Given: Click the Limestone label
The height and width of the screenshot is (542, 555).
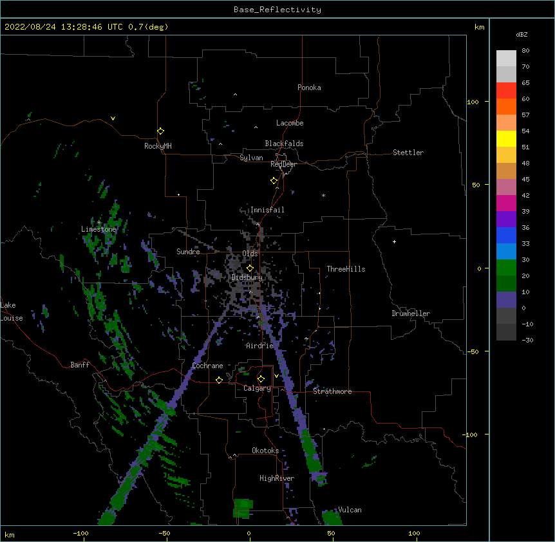Looking at the screenshot, I should tap(99, 229).
